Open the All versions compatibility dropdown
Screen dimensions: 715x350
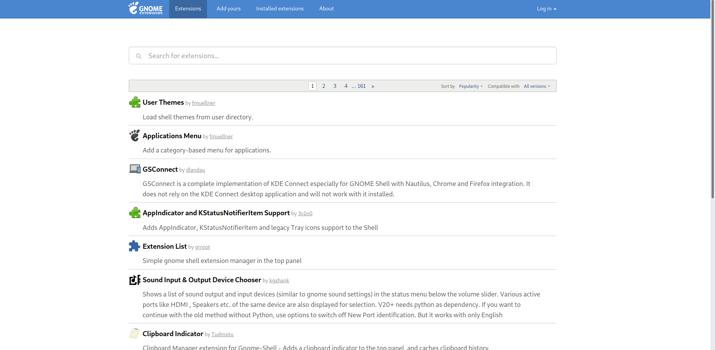coord(537,86)
